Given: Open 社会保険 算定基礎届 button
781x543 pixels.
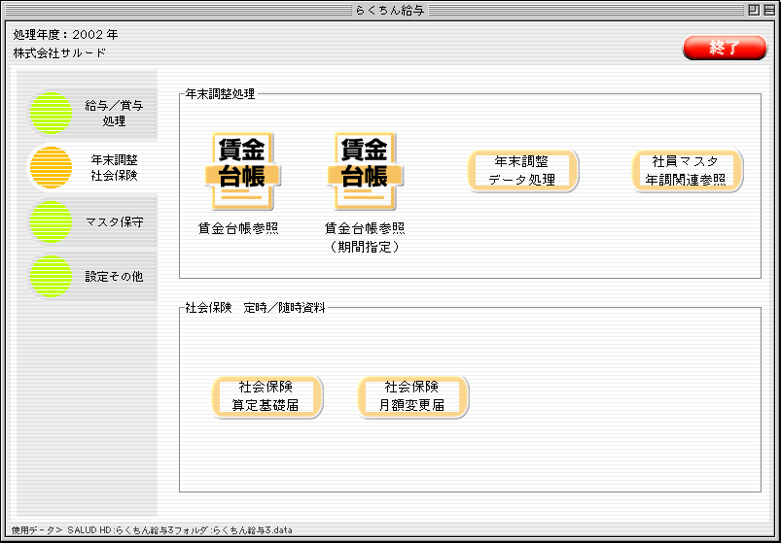Looking at the screenshot, I should click(266, 396).
